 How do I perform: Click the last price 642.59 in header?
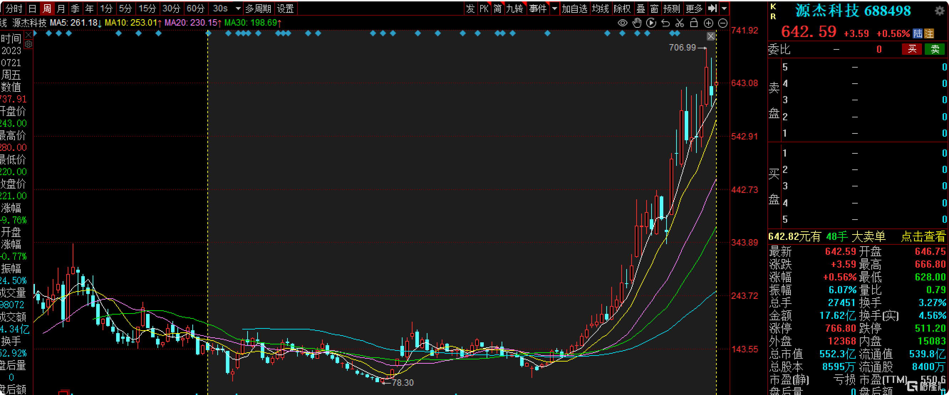pyautogui.click(x=809, y=32)
